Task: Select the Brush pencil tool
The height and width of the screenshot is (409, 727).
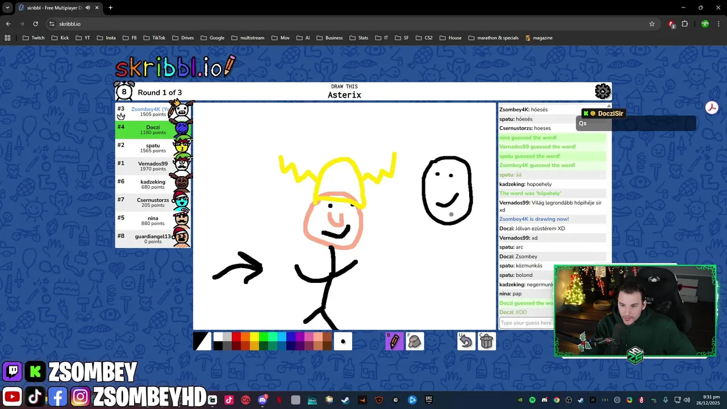Action: [394, 341]
